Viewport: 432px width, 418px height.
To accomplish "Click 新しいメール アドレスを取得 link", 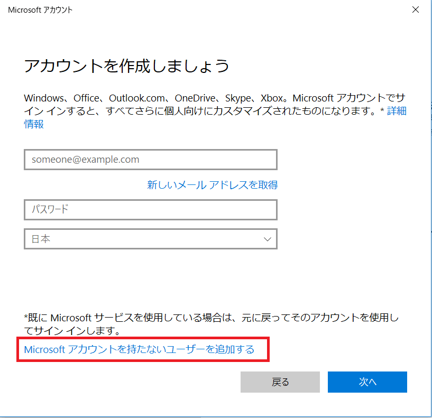I will [x=213, y=185].
